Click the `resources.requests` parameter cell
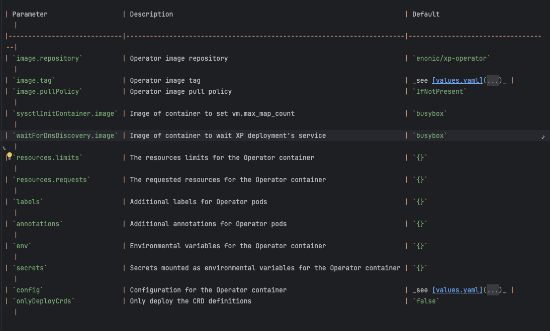 pyautogui.click(x=52, y=180)
